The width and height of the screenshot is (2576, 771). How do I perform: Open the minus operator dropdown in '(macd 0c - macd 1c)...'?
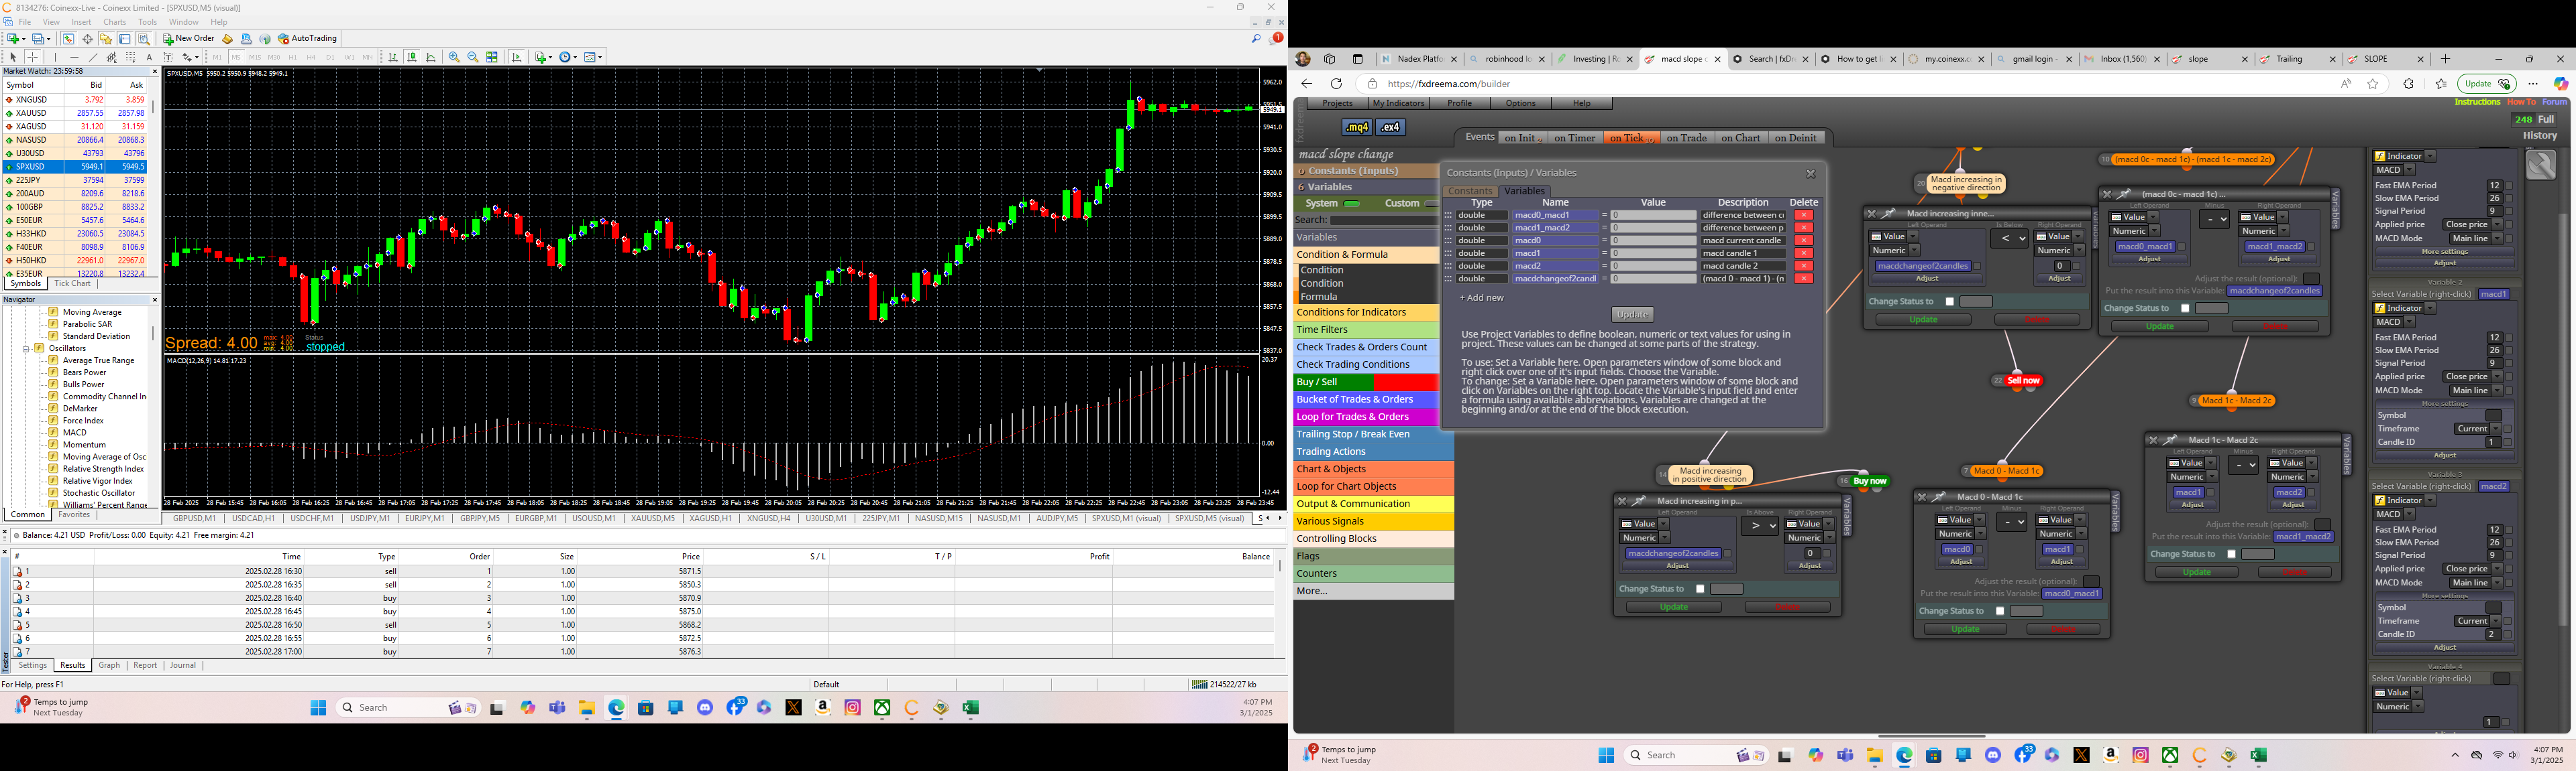click(2214, 219)
